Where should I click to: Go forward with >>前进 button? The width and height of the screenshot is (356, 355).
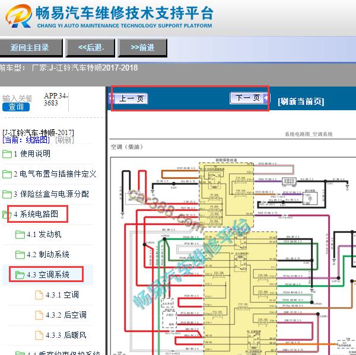[x=142, y=47]
